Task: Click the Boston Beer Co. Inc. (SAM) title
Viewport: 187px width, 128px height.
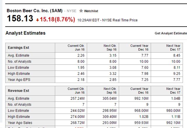Action: pos(34,11)
